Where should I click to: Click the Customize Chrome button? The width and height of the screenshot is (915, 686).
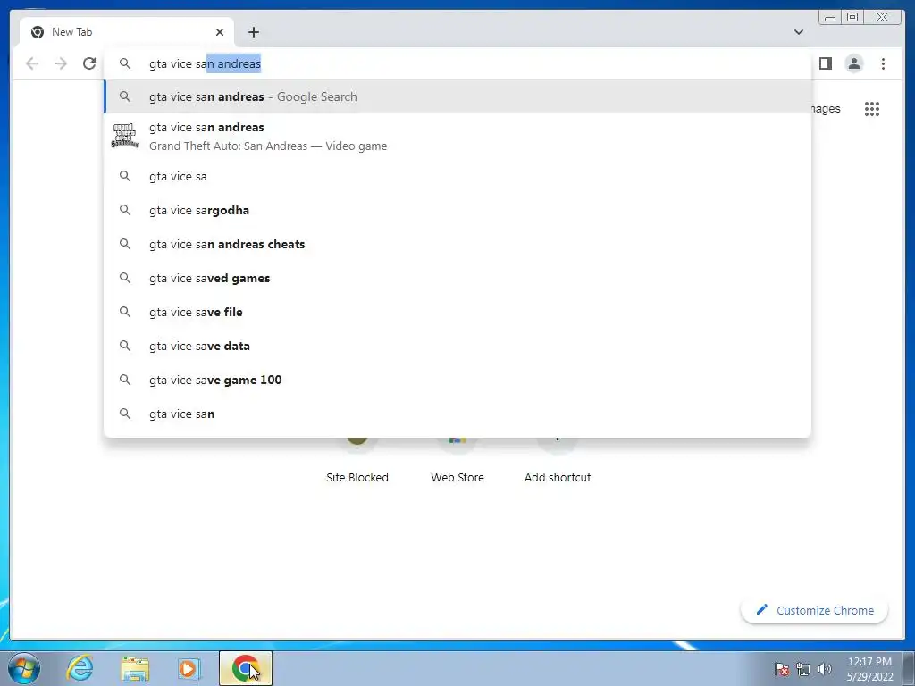(815, 610)
